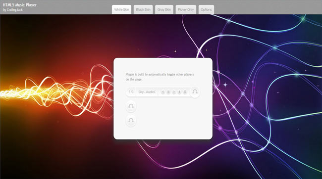Click the headphones icon on expanded player

point(195,91)
